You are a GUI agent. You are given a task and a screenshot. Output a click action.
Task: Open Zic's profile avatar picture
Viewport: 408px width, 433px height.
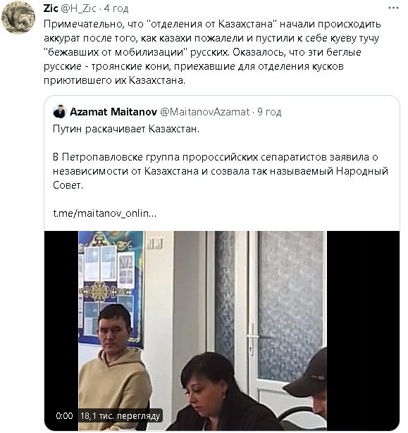point(18,17)
